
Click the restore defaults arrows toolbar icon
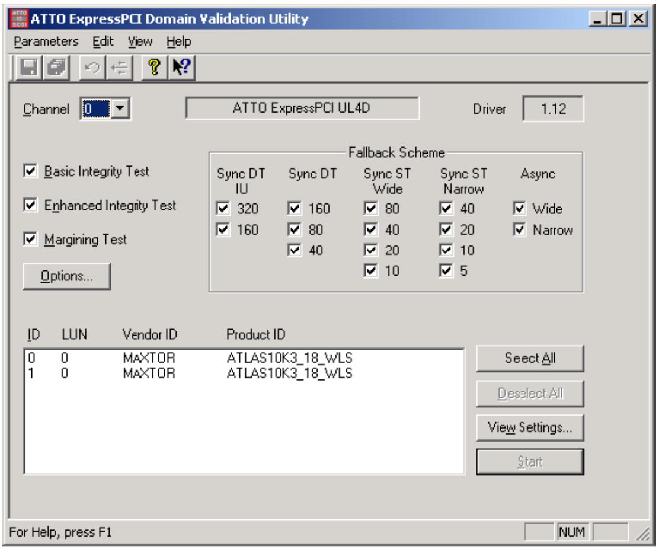point(120,67)
